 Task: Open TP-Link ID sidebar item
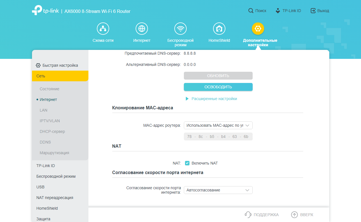pyautogui.click(x=45, y=166)
